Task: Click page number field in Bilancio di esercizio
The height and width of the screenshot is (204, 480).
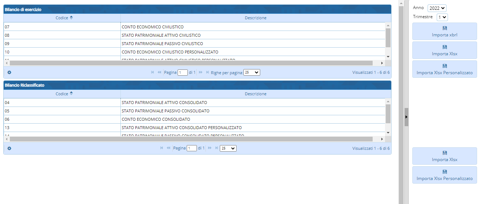Action: click(x=182, y=72)
